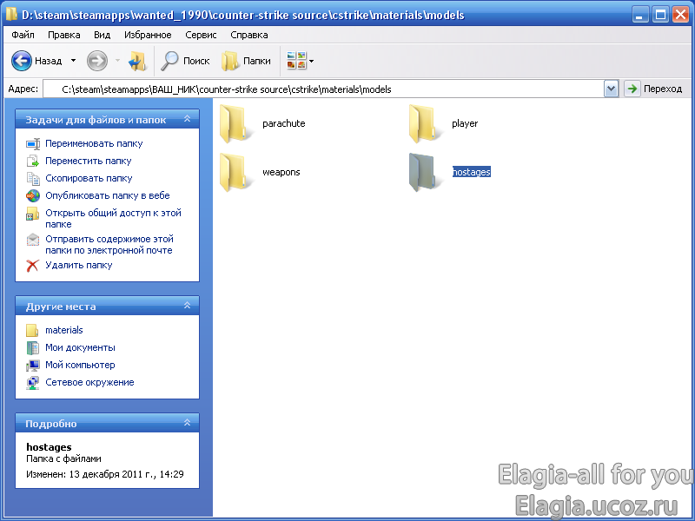Maximize the Explorer window

tap(660, 15)
